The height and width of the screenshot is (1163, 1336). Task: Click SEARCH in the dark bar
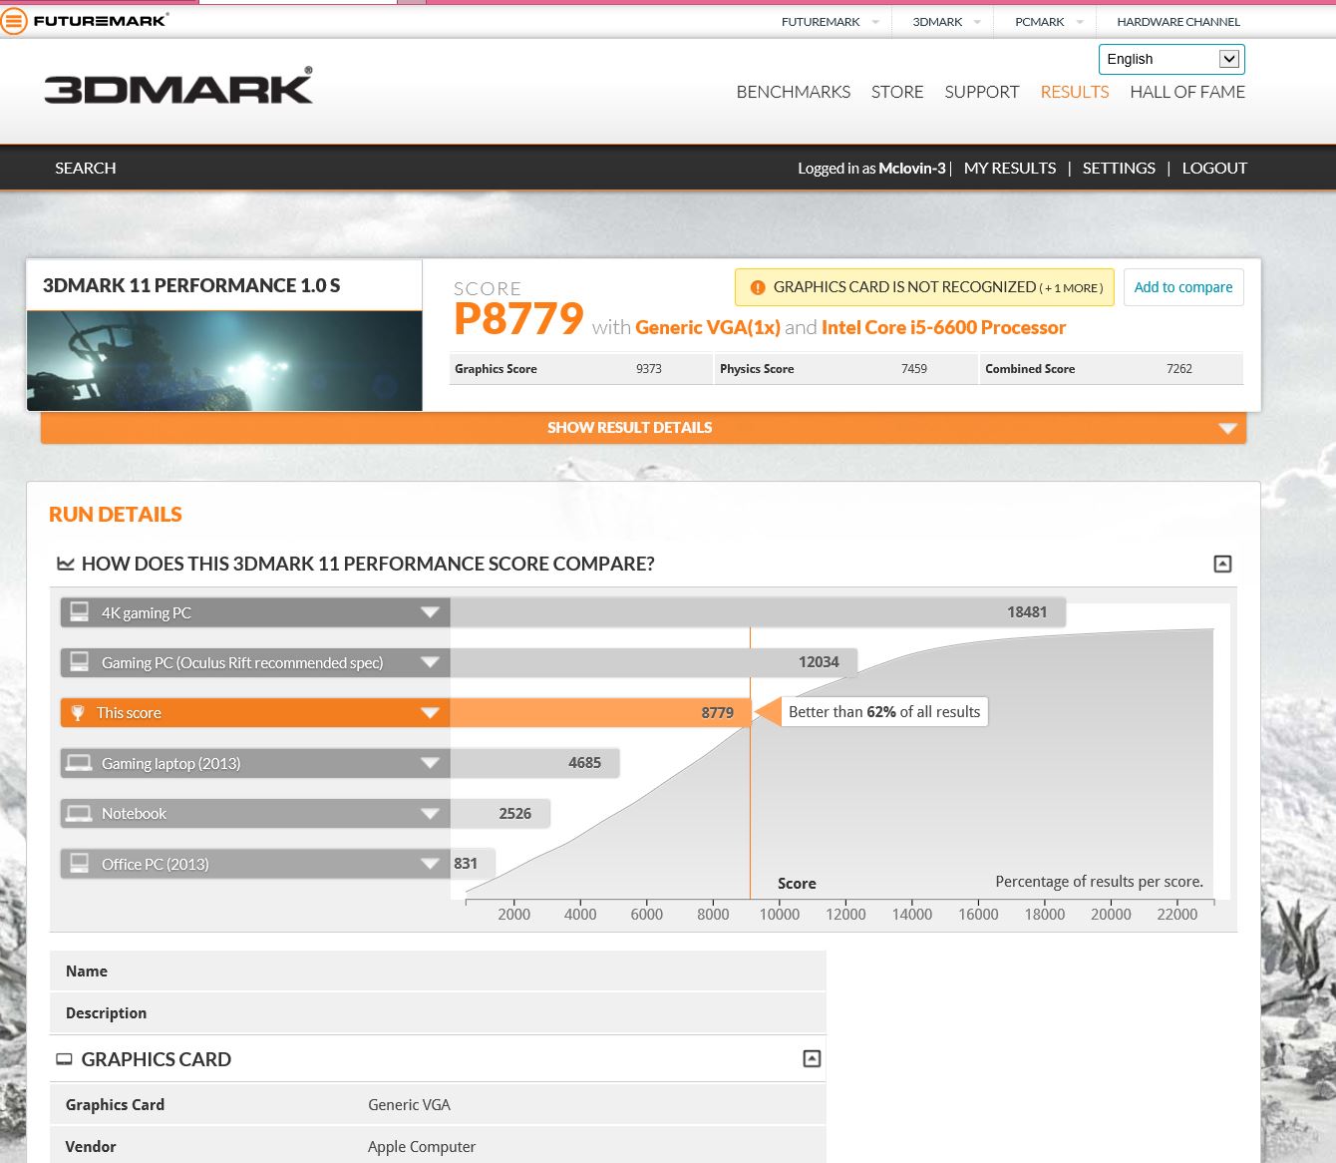click(86, 168)
